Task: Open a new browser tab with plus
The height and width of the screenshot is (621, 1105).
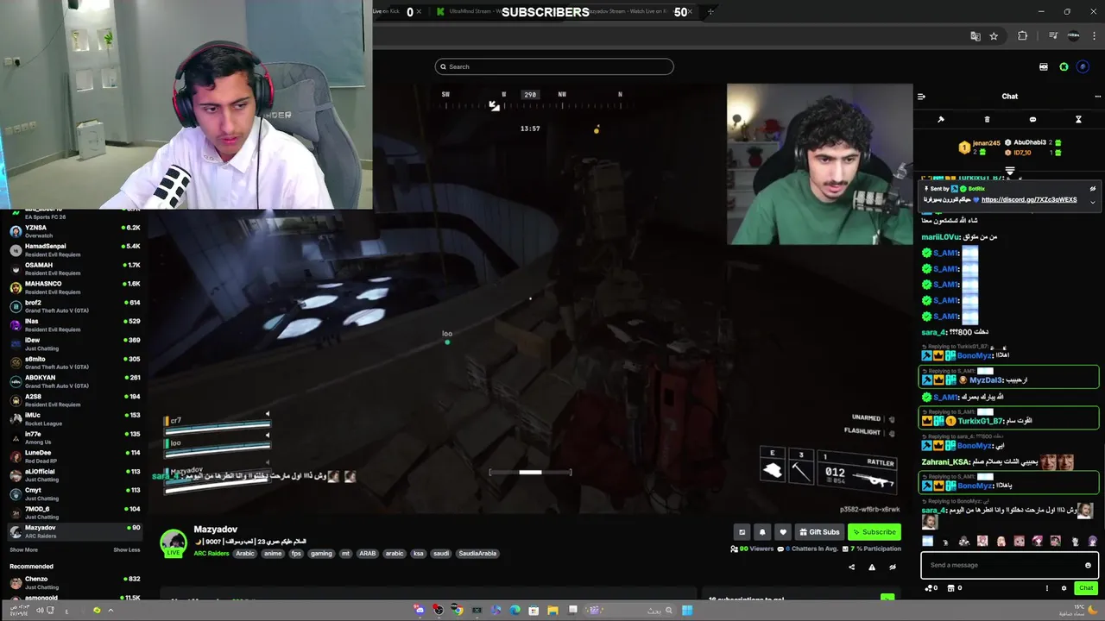Action: coord(710,12)
